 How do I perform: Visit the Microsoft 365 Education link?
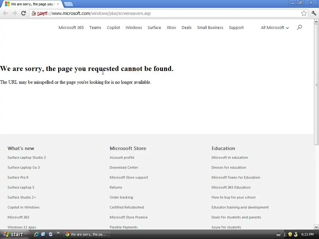tap(231, 187)
